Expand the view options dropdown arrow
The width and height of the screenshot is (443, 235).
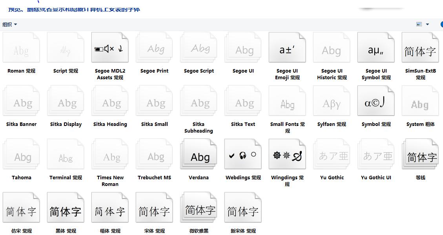click(427, 24)
